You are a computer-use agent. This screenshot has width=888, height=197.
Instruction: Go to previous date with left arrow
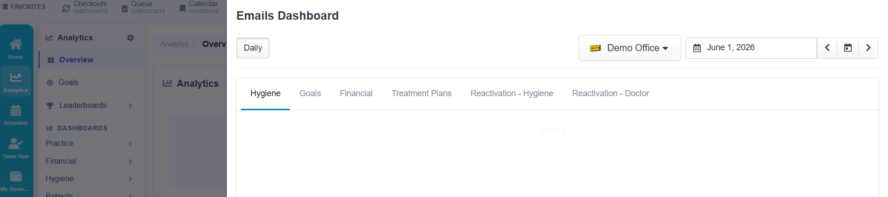(827, 48)
